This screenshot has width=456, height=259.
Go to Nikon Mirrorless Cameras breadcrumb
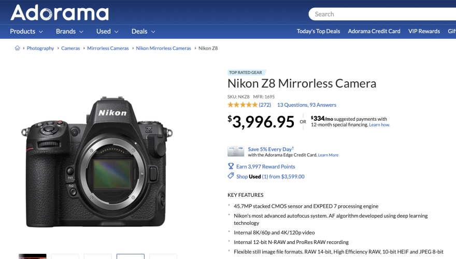point(163,48)
